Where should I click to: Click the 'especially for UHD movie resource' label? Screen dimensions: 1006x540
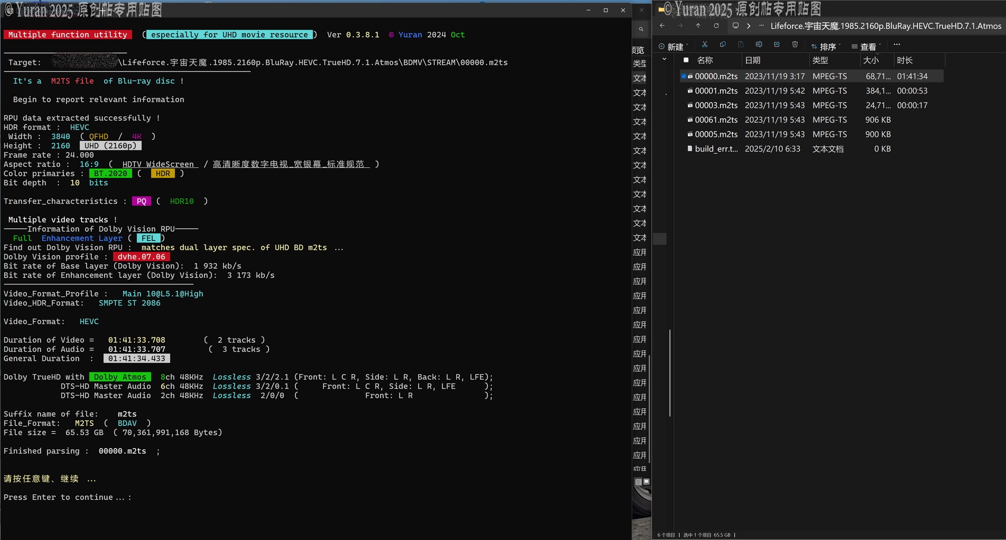tap(229, 34)
